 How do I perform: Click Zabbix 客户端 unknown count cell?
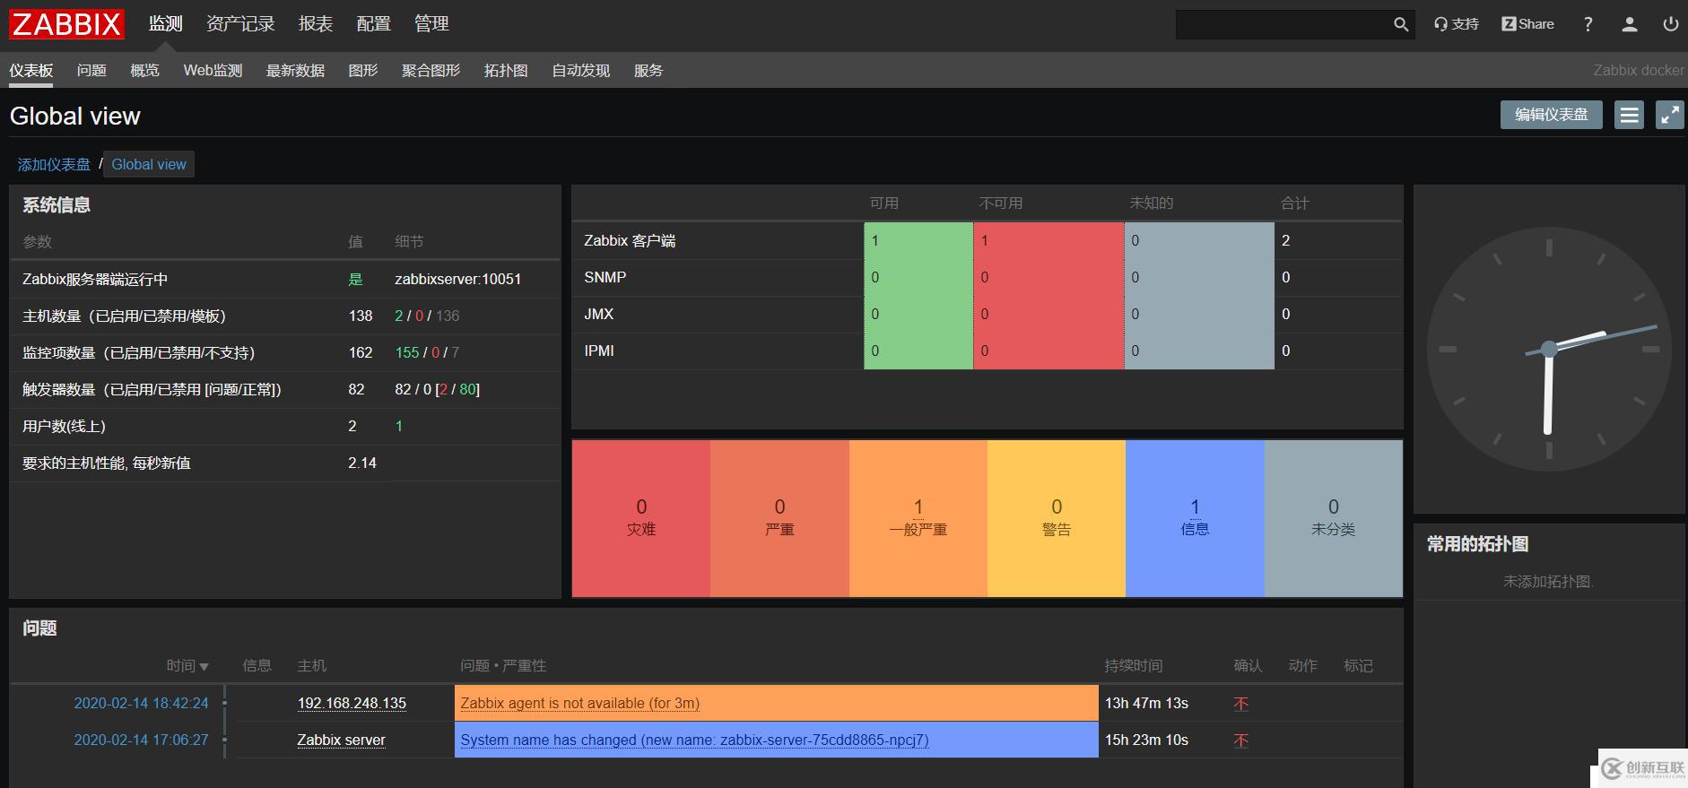click(x=1199, y=241)
